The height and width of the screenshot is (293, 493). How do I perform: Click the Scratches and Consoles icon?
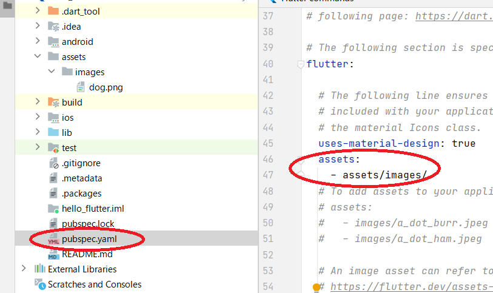coord(40,284)
